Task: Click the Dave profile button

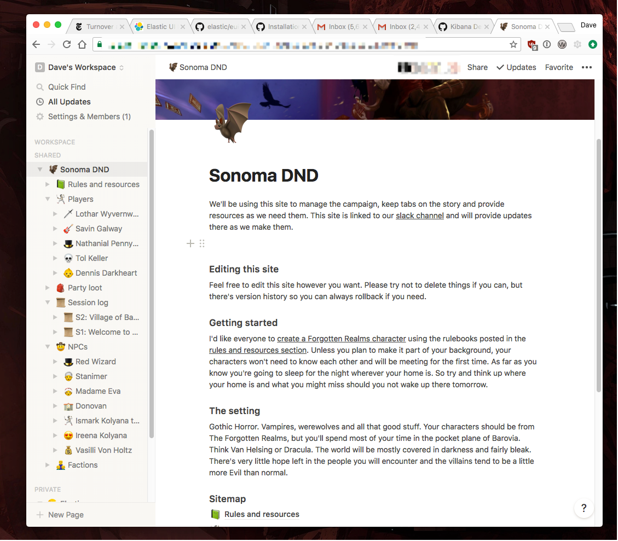Action: [x=588, y=25]
